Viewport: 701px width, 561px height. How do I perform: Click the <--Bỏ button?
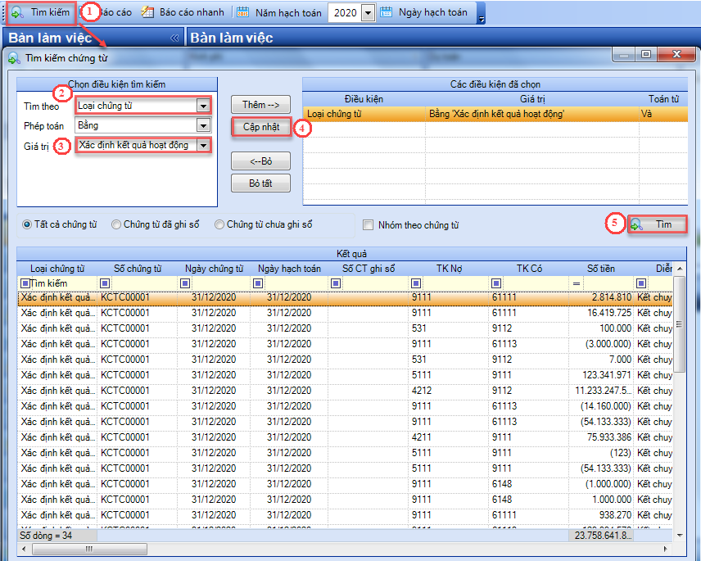coord(260,161)
